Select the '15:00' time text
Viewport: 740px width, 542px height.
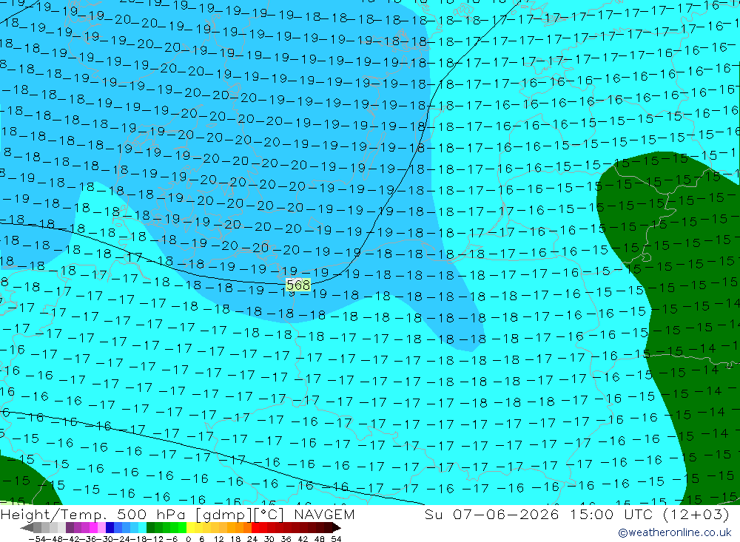592,514
